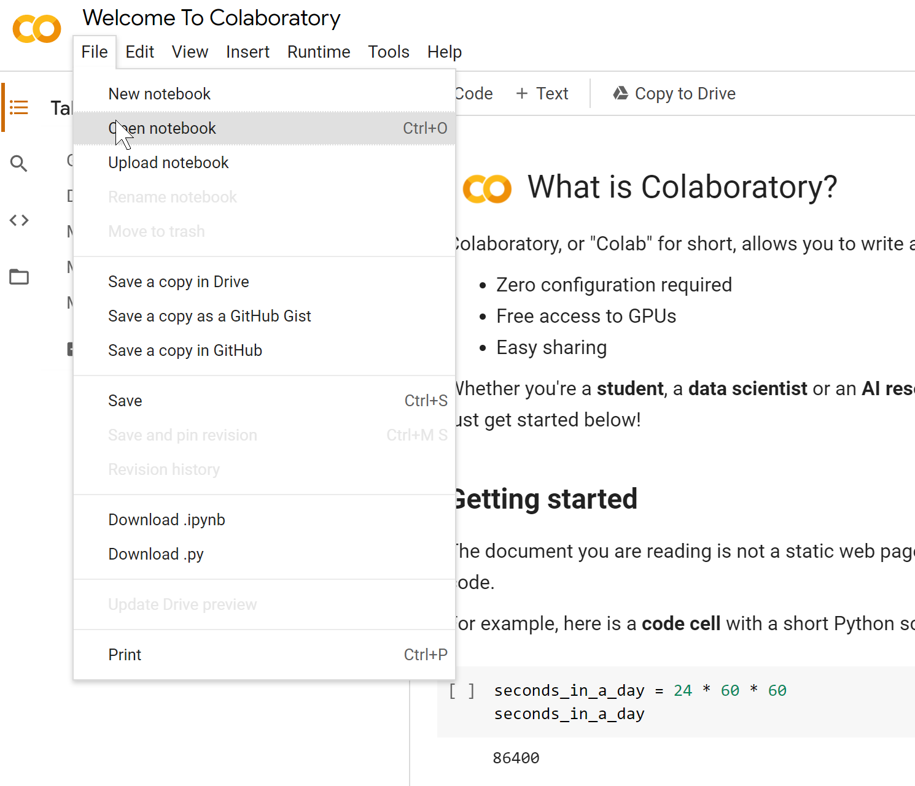Click the What is Colaboratory? heading
Image resolution: width=915 pixels, height=786 pixels.
[x=682, y=187]
